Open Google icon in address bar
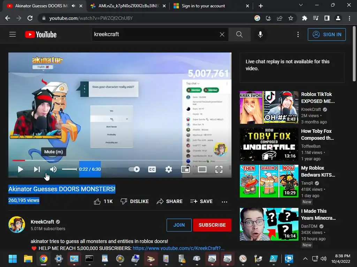The image size is (357, 267). 257,18
